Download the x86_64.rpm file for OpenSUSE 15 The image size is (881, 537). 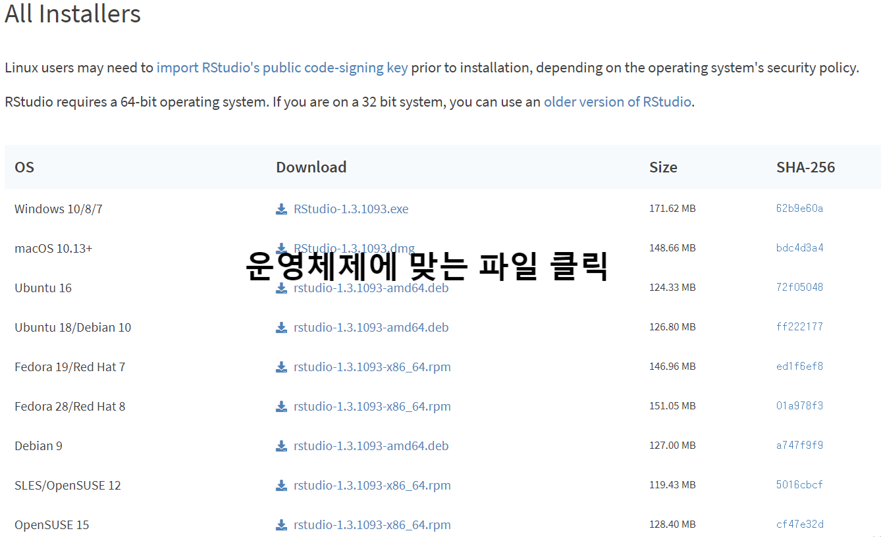pos(372,524)
